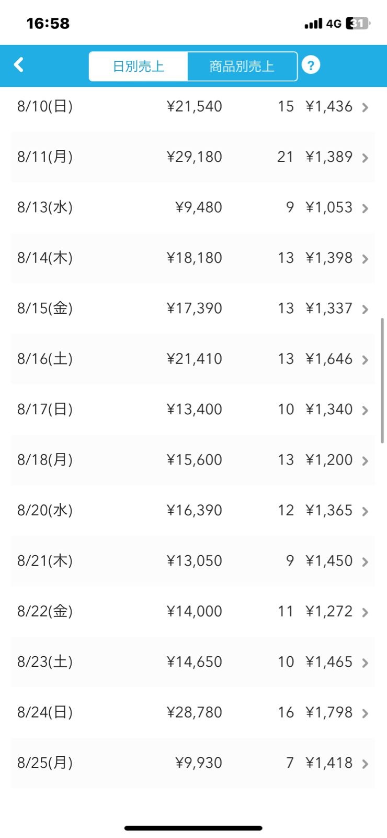387x838 pixels.
Task: Tap the back arrow icon
Action: [19, 65]
